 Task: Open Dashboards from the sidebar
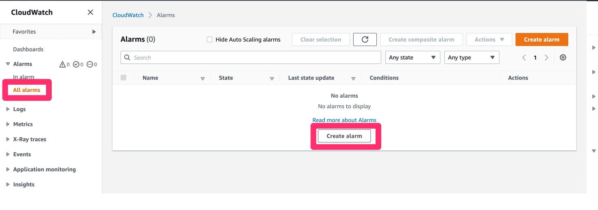(28, 49)
